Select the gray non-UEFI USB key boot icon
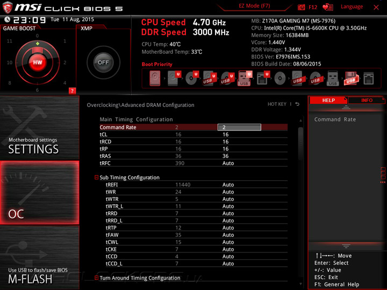 pos(333,78)
